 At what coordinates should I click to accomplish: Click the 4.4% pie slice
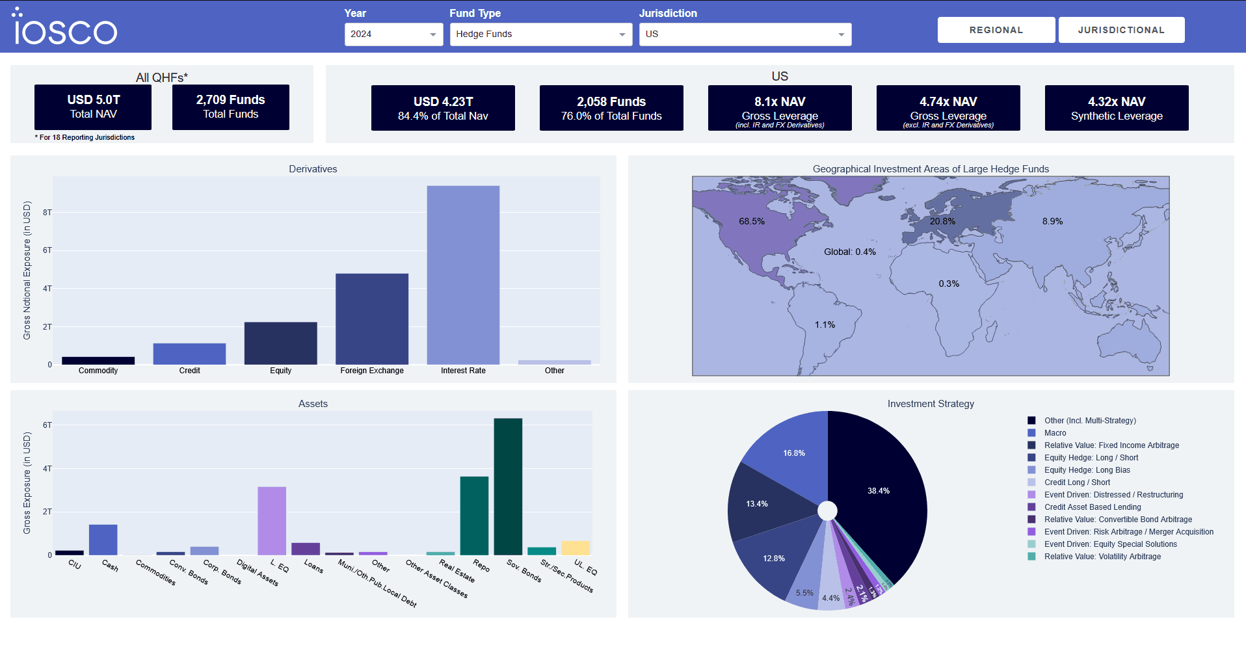831,598
